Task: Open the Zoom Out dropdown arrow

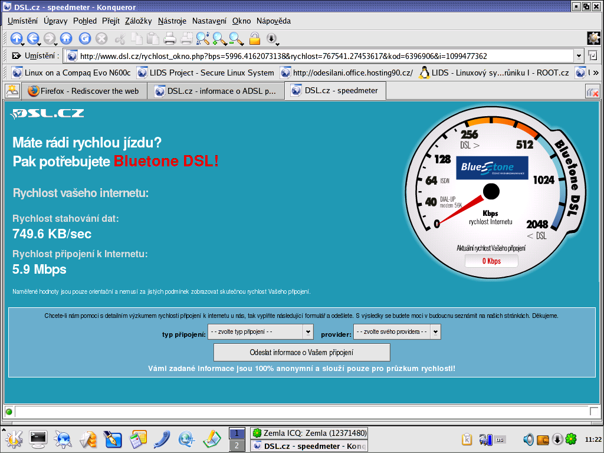Action: tap(243, 43)
